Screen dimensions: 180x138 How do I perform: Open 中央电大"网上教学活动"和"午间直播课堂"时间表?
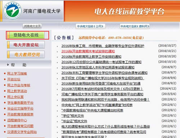point(97,105)
